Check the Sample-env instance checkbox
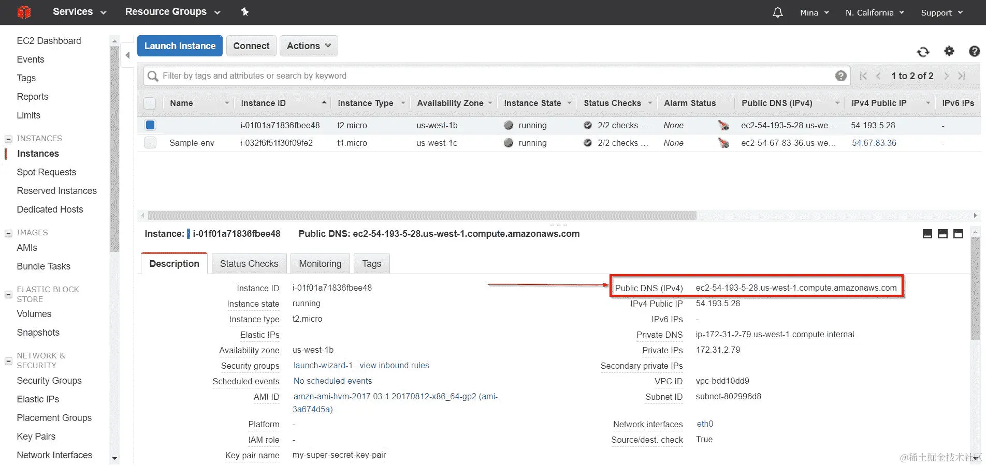986x466 pixels. [150, 143]
